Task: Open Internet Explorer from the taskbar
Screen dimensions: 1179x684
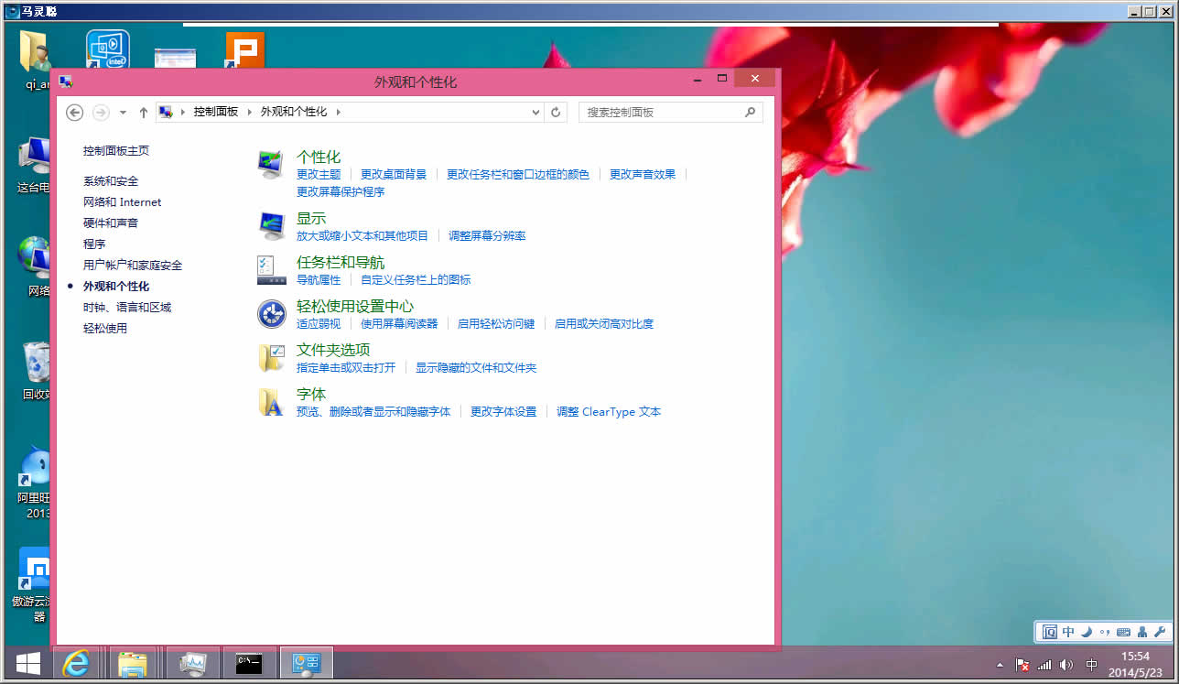Action: coord(75,663)
